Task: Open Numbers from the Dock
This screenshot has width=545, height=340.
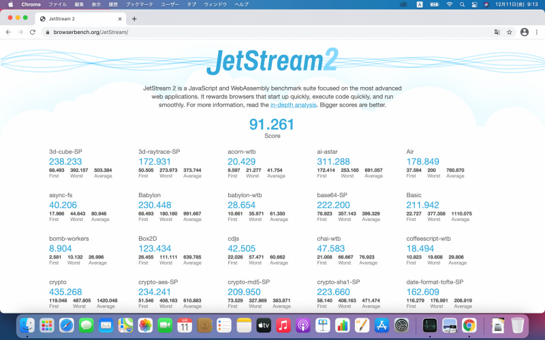Action: (x=343, y=326)
